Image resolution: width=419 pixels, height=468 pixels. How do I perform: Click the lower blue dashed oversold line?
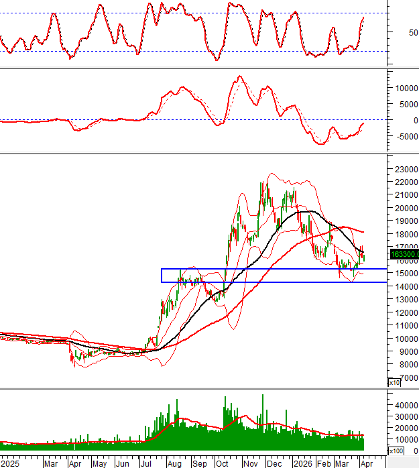click(168, 52)
